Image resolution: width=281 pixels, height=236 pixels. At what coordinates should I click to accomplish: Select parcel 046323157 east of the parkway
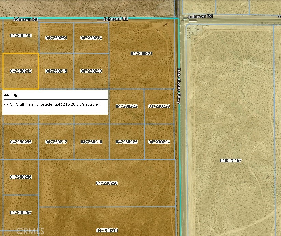click(231, 160)
